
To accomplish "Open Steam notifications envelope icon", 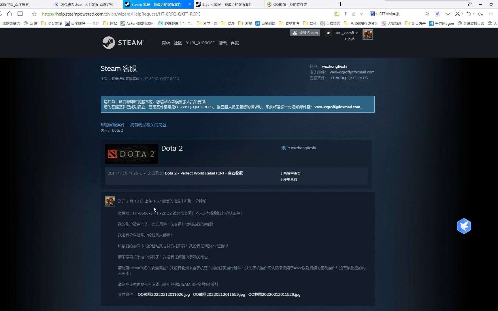I will [328, 33].
